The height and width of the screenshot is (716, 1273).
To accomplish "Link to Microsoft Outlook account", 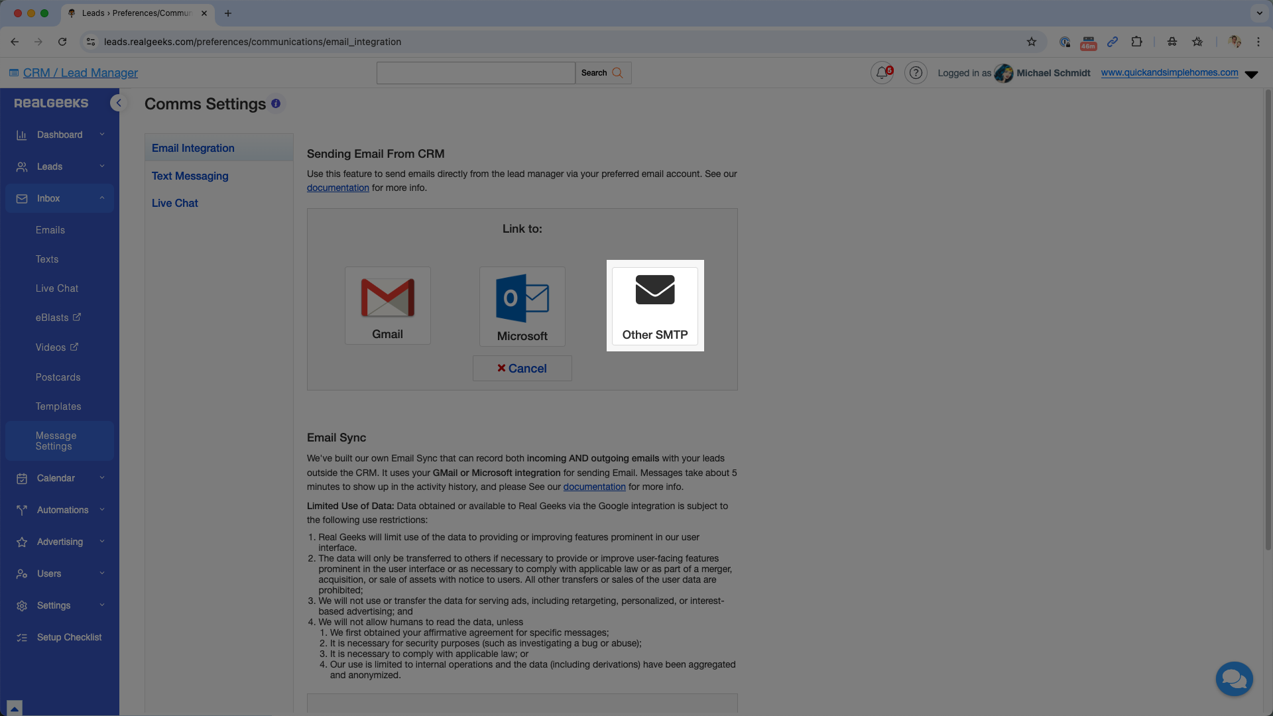I will point(522,306).
